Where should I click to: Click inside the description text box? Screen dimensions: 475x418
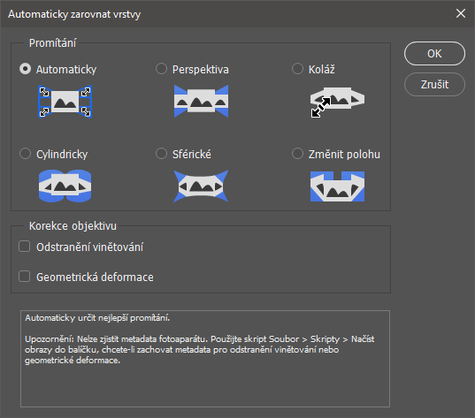tap(205, 359)
